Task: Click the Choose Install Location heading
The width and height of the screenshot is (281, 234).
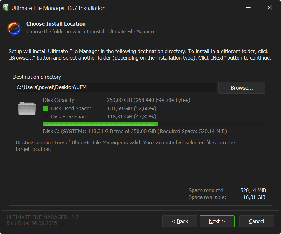Action: [56, 24]
